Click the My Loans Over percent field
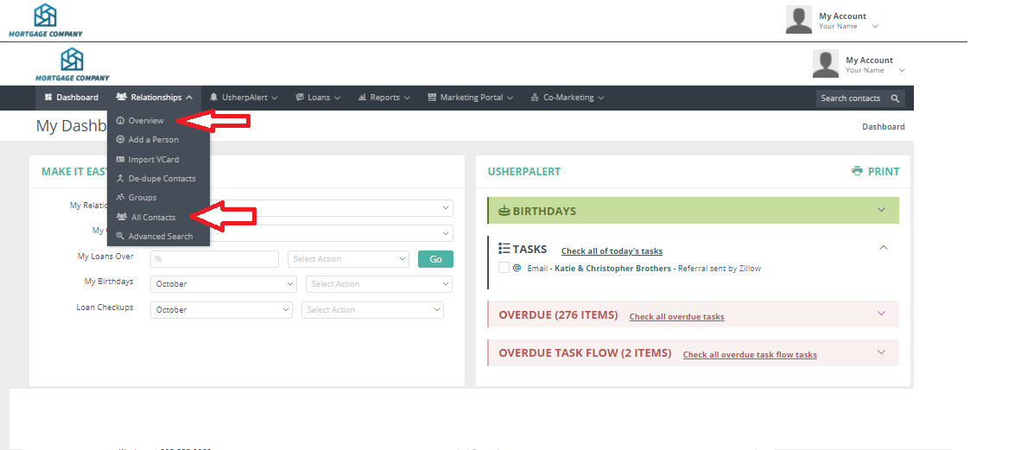The width and height of the screenshot is (1021, 450). click(x=214, y=259)
